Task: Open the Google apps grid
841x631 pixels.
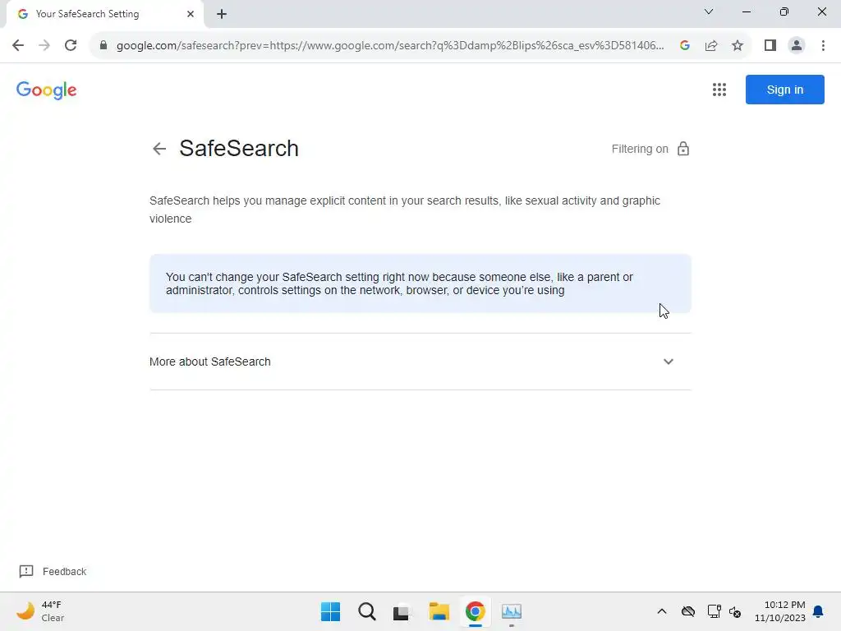Action: [719, 90]
